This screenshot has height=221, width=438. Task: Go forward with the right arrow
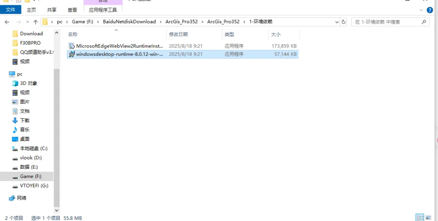[x=18, y=22]
